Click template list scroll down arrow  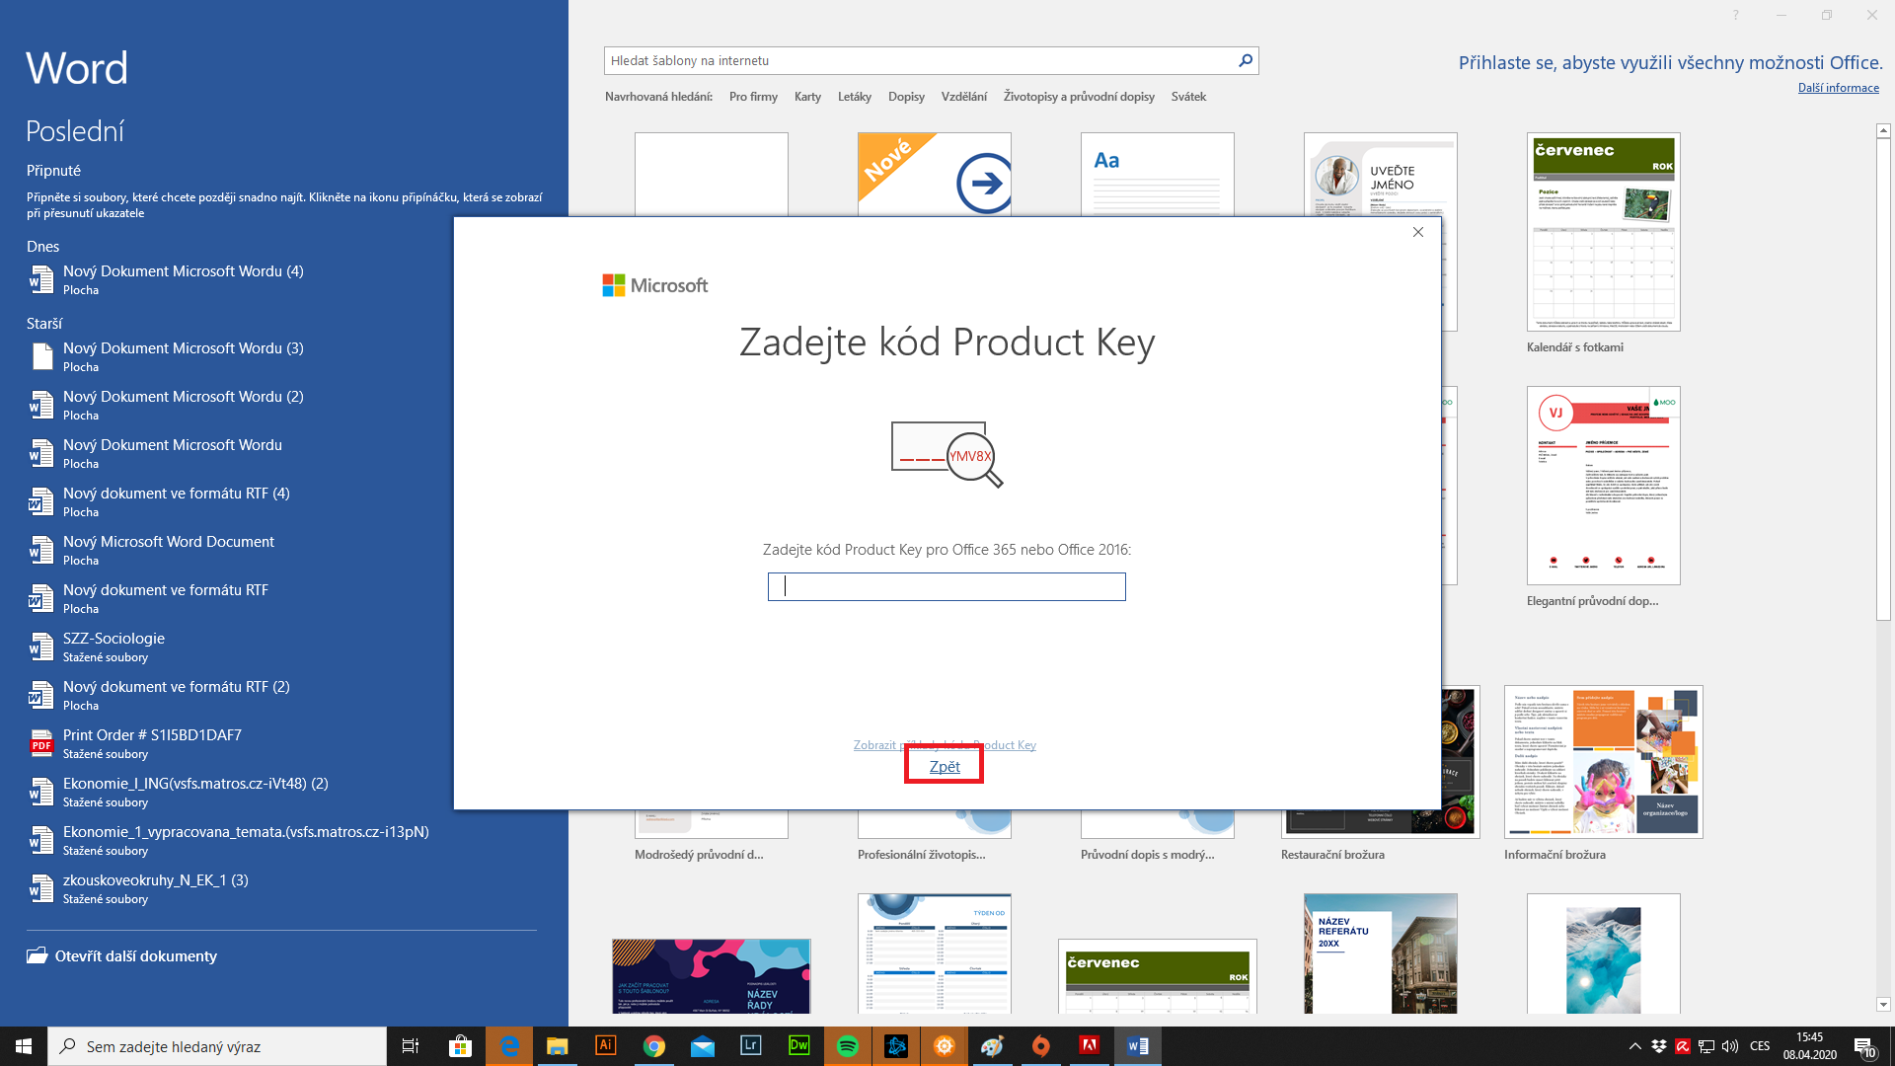tap(1883, 1005)
